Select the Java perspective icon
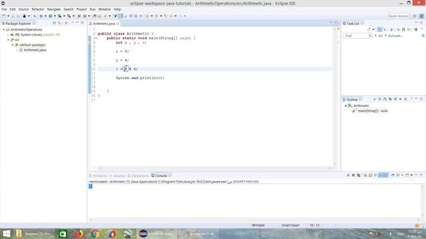 [x=421, y=16]
